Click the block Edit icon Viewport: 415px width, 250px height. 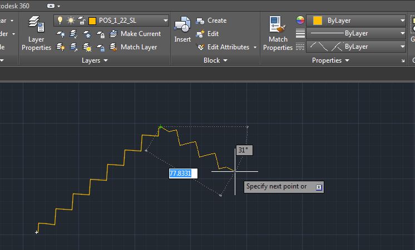click(x=200, y=34)
